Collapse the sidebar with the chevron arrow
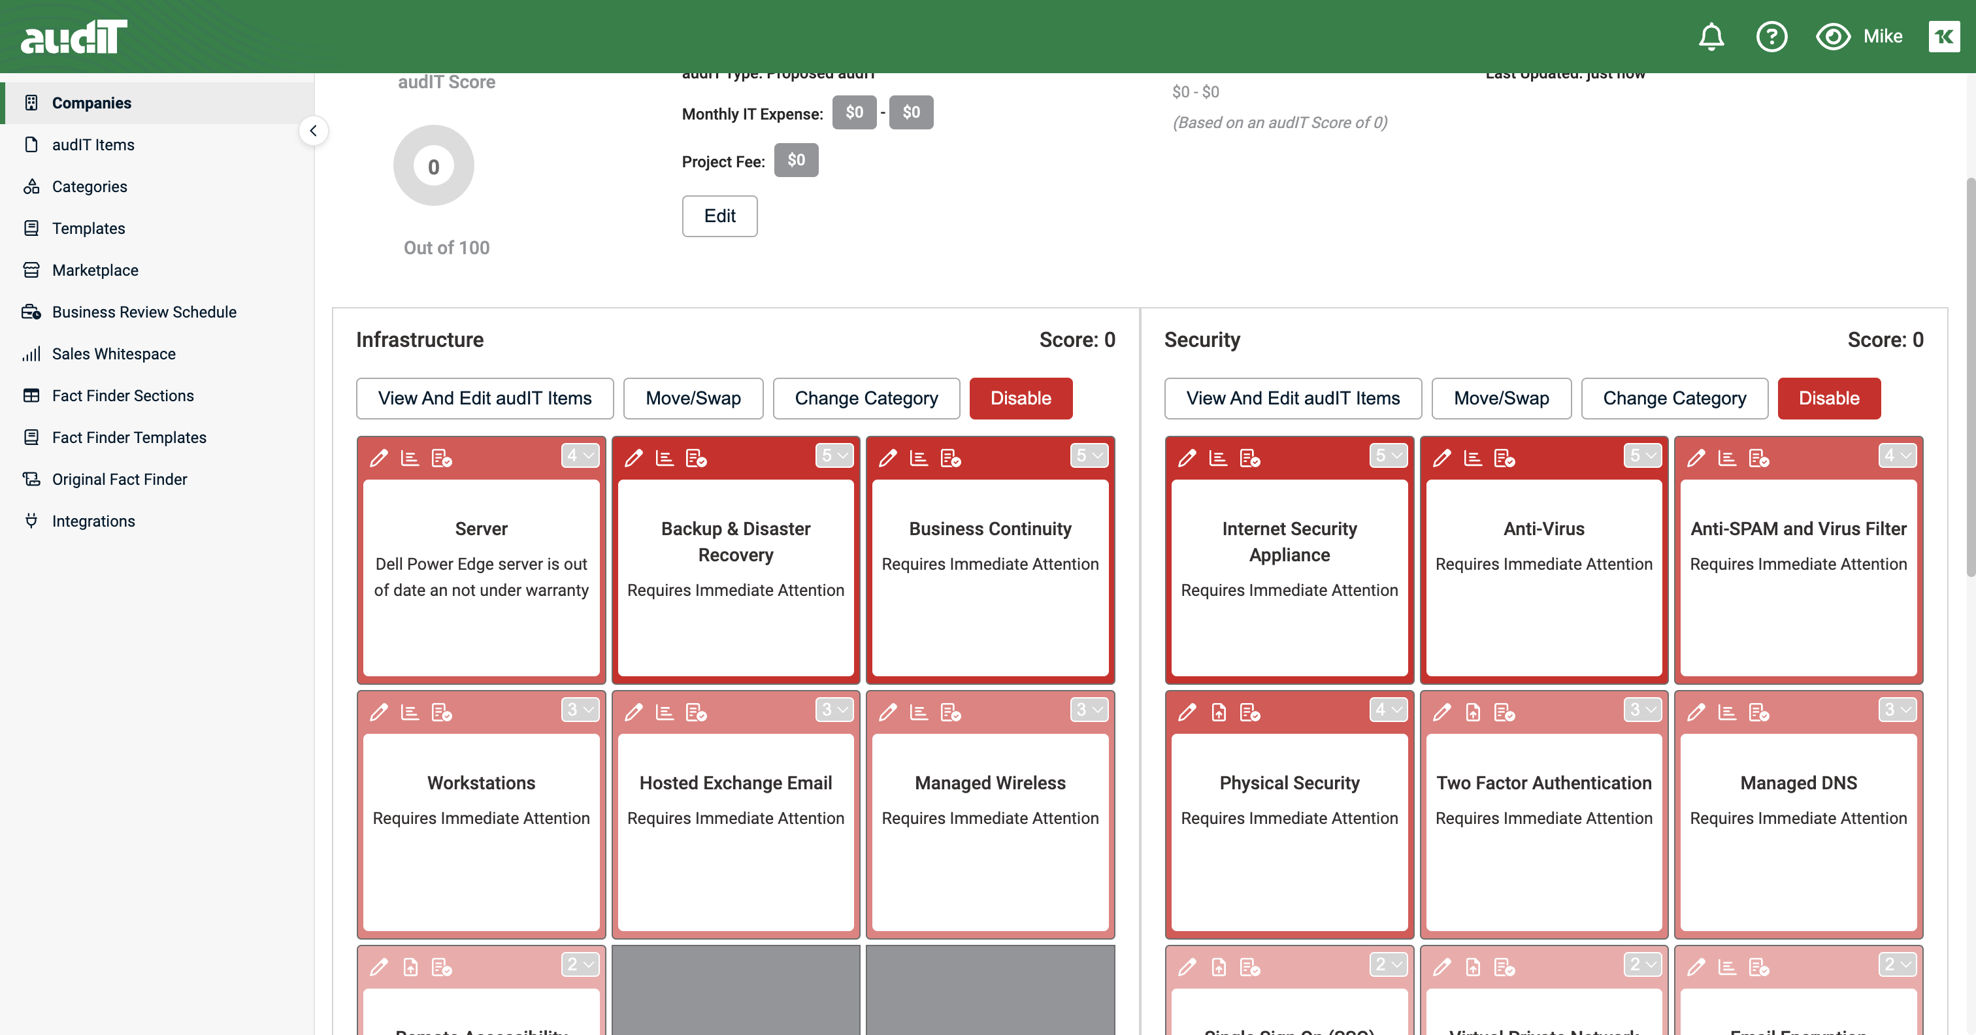1976x1035 pixels. [313, 131]
